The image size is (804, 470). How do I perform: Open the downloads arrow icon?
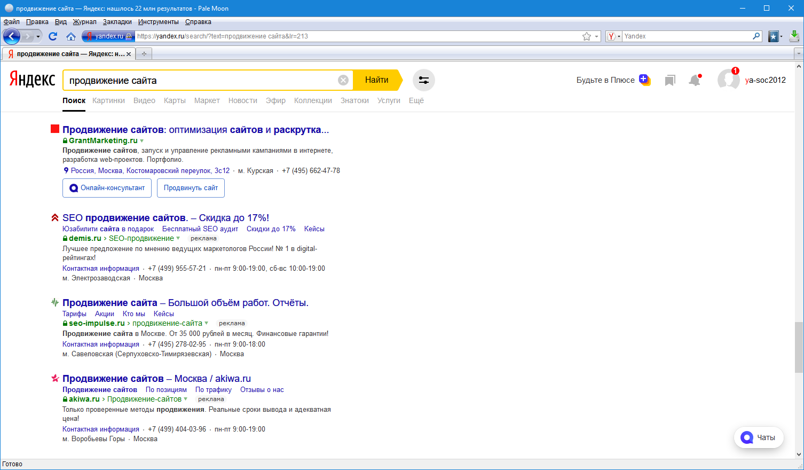click(794, 36)
